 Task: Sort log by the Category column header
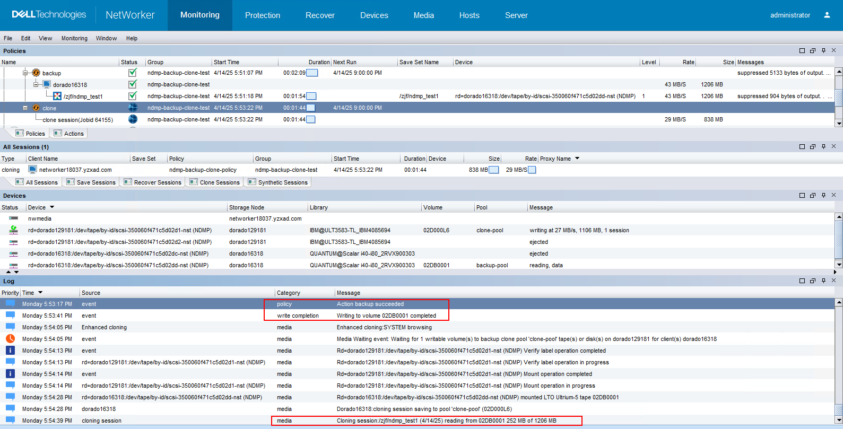305,293
